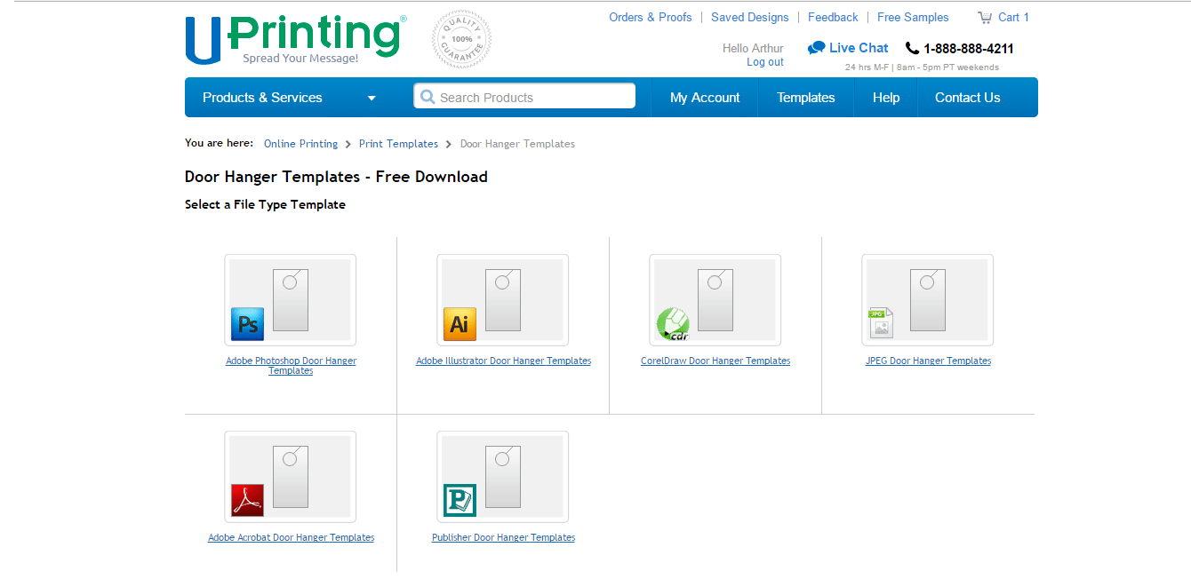Open Orders & Proofs link
Screen dimensions: 1191x579
coord(651,17)
